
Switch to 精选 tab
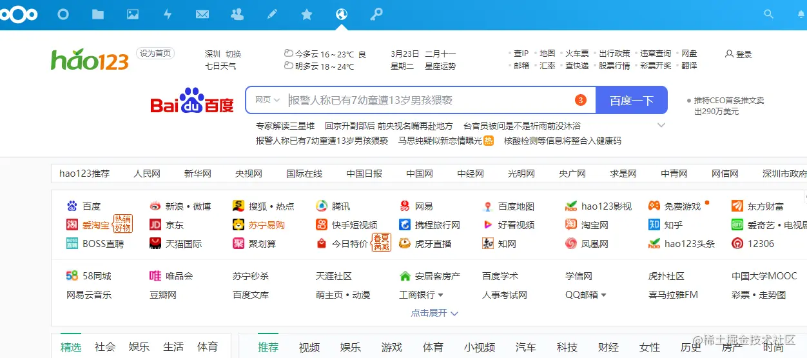[71, 347]
